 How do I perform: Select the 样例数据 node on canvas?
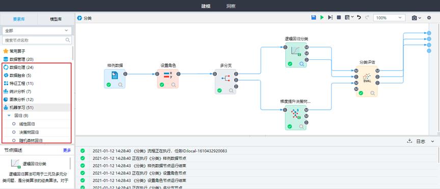pyautogui.click(x=115, y=79)
